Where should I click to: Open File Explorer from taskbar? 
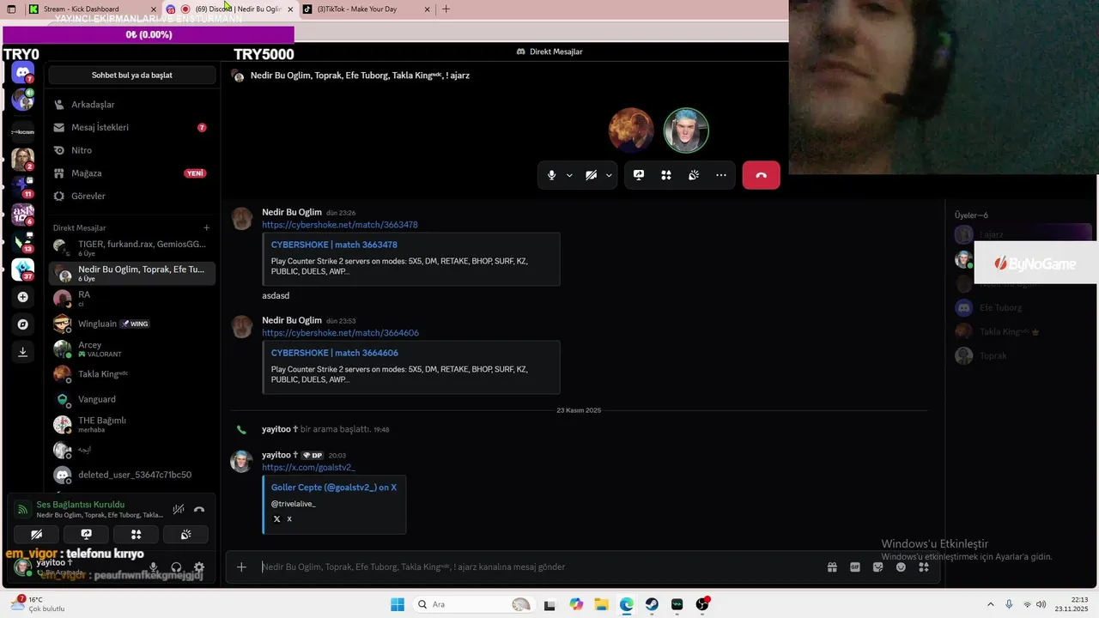click(601, 604)
